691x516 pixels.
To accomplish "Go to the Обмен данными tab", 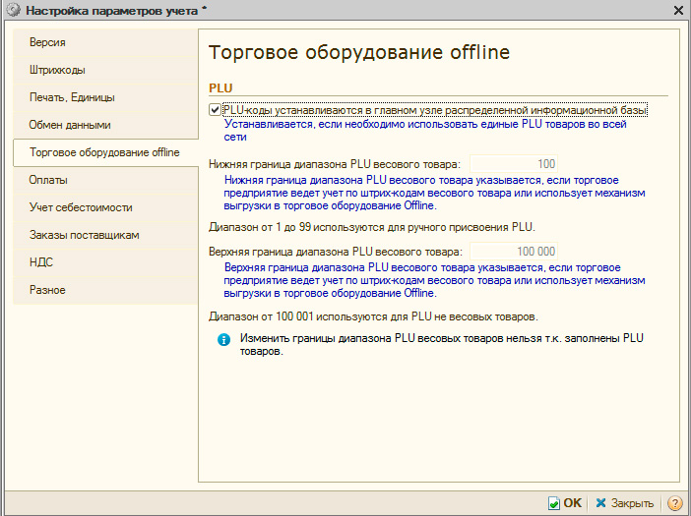I will [70, 126].
